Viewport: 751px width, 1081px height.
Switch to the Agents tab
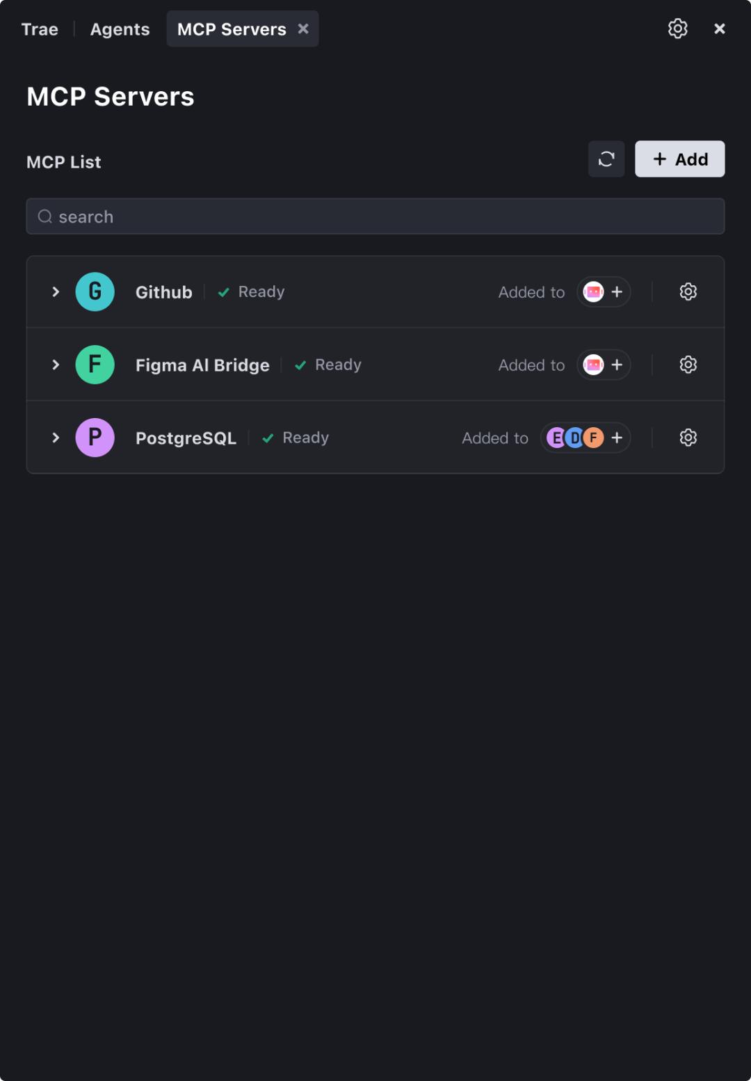click(x=120, y=29)
